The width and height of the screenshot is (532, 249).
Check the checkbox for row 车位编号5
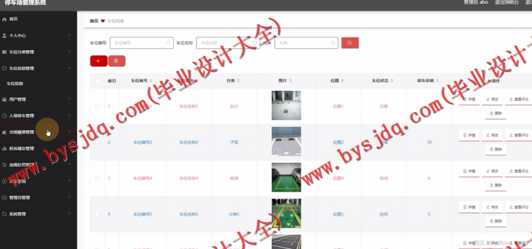[97, 214]
